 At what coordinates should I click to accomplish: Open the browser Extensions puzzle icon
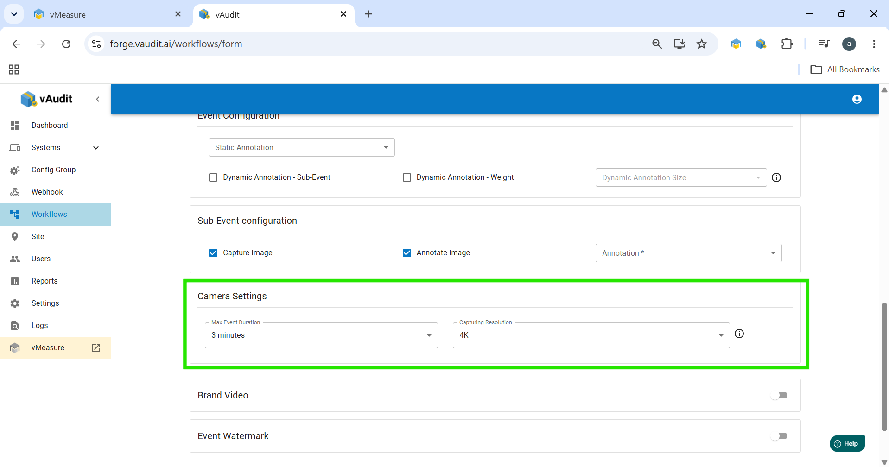coord(787,44)
